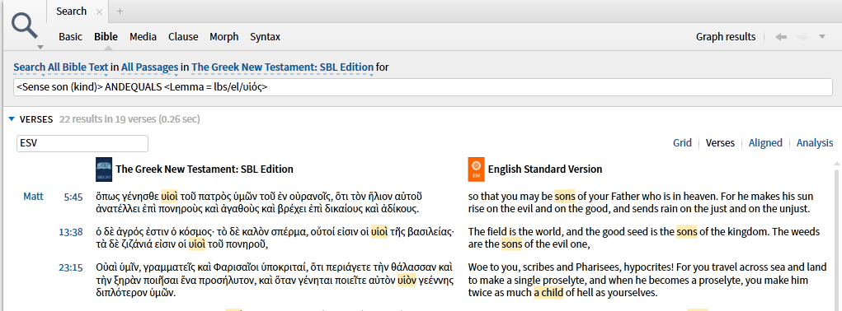
Task: Click the search query input field
Action: tap(422, 87)
